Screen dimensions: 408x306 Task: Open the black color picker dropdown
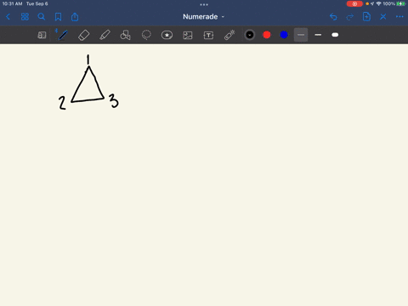tap(250, 35)
